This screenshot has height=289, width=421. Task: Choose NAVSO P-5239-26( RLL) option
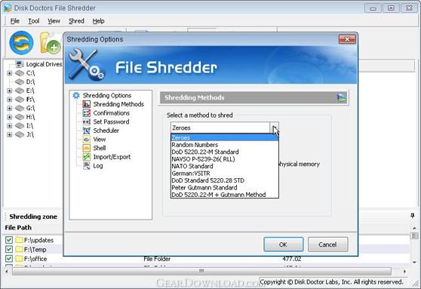[225, 159]
